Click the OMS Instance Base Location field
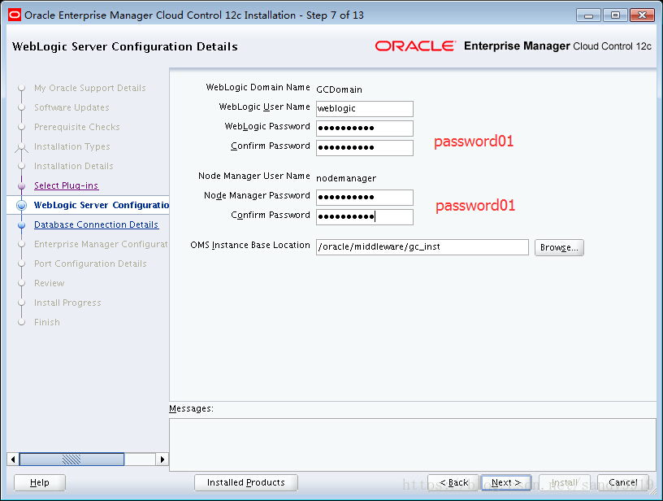The width and height of the screenshot is (663, 501). point(422,247)
